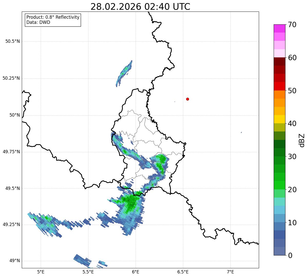Click the 0 tick label on colorbar
This screenshot has width=308, height=277.
[290, 255]
